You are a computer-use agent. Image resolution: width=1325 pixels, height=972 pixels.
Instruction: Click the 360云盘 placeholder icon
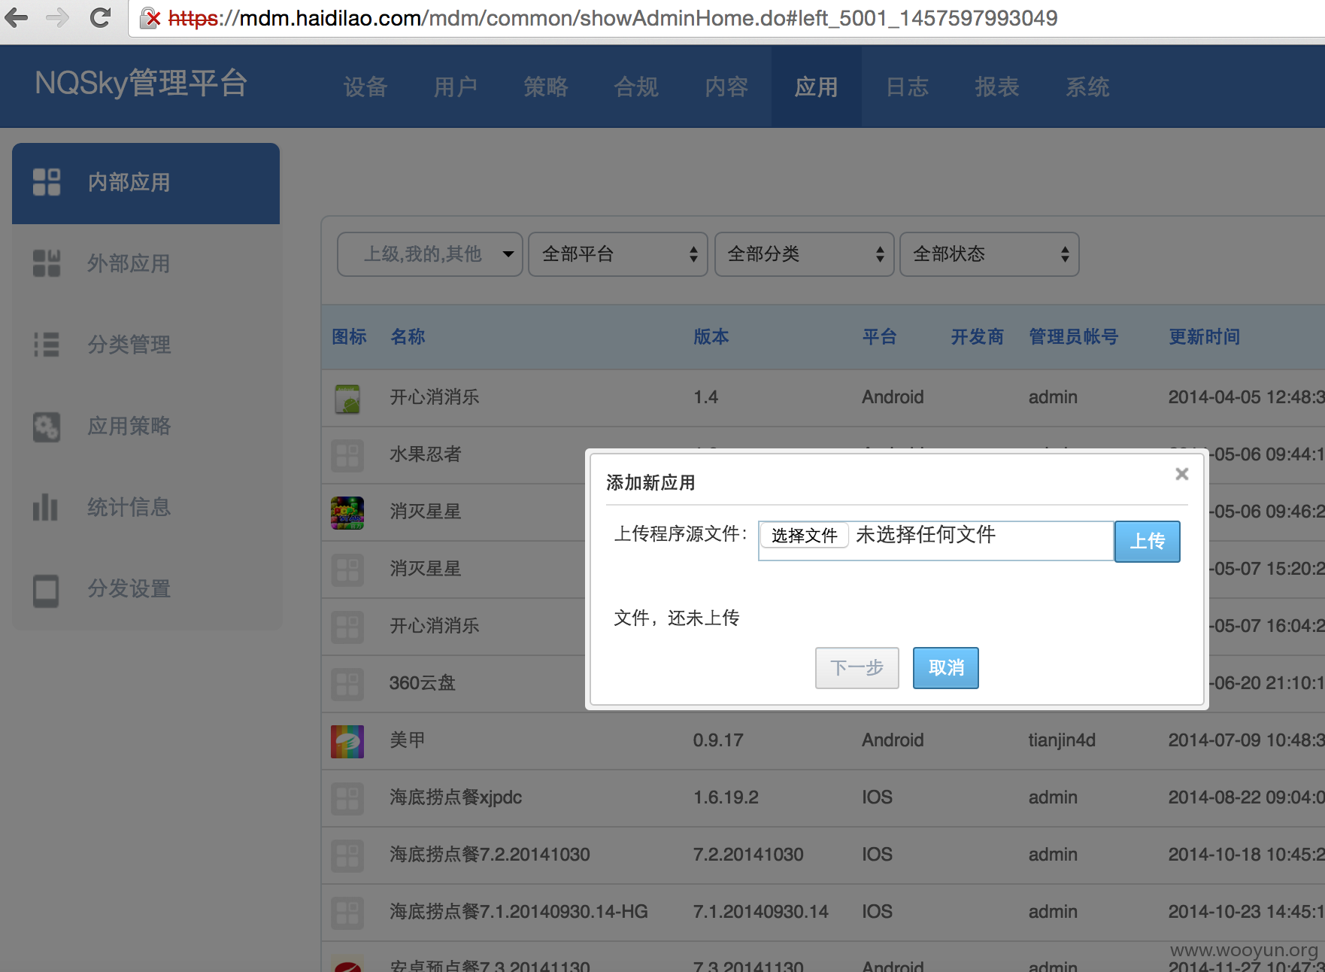pyautogui.click(x=347, y=685)
